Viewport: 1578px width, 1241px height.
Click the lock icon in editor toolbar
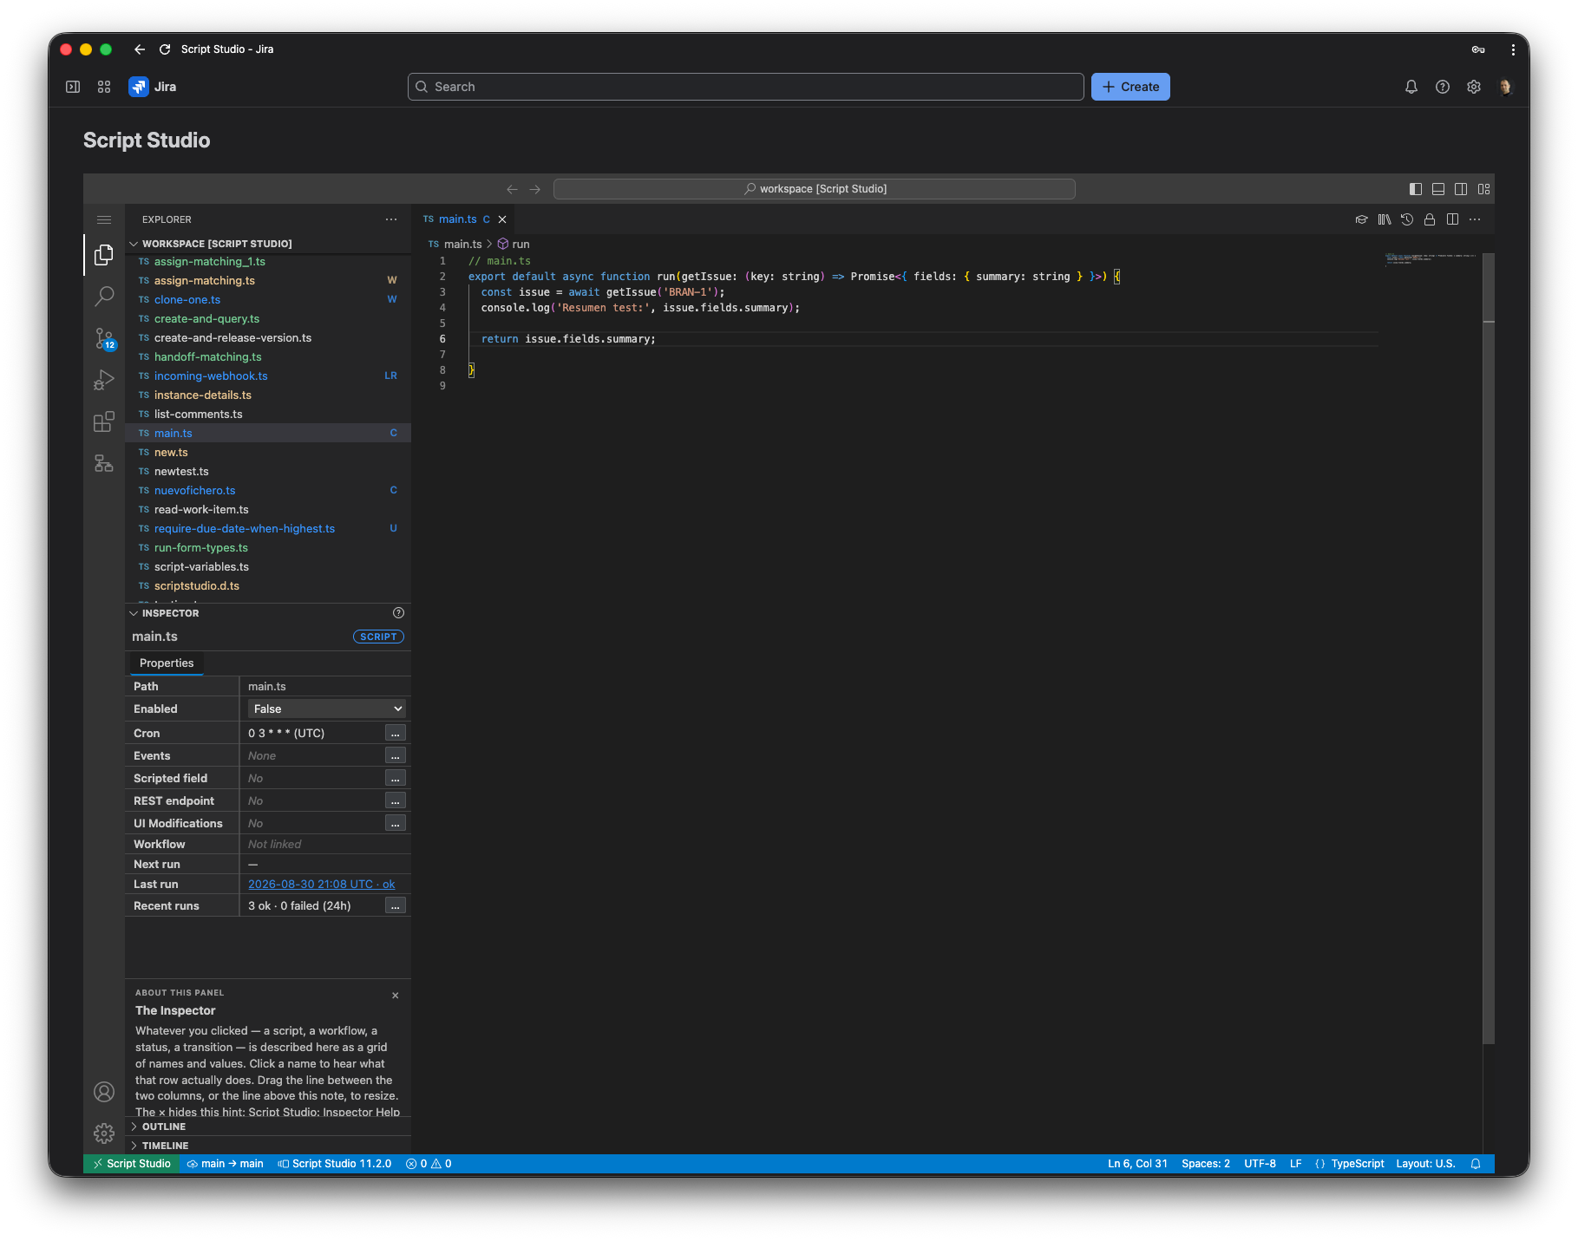pyautogui.click(x=1430, y=219)
